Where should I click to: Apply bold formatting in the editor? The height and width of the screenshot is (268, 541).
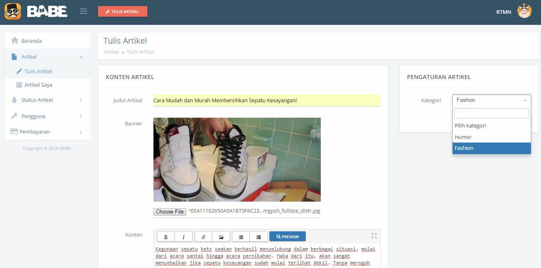[x=166, y=237]
